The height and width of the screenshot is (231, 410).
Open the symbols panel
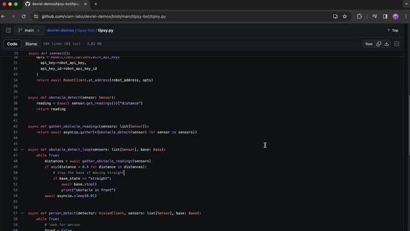click(397, 44)
